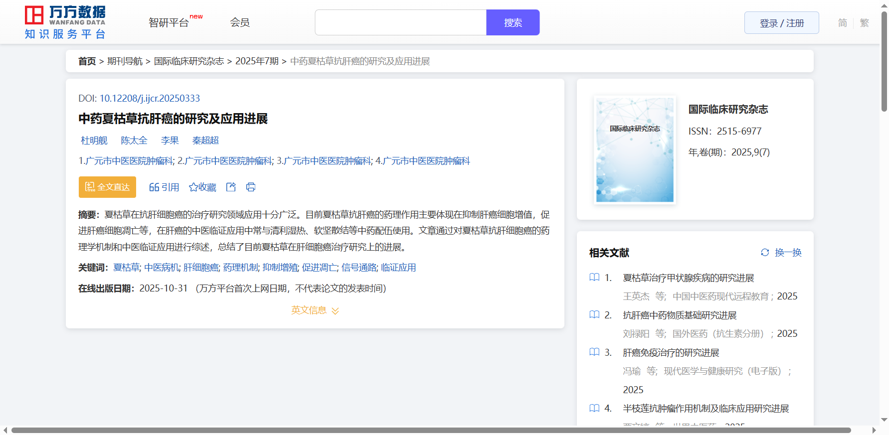Screen dimensions: 889x435
Task: Click the share icon next to 收藏
Action: click(231, 187)
